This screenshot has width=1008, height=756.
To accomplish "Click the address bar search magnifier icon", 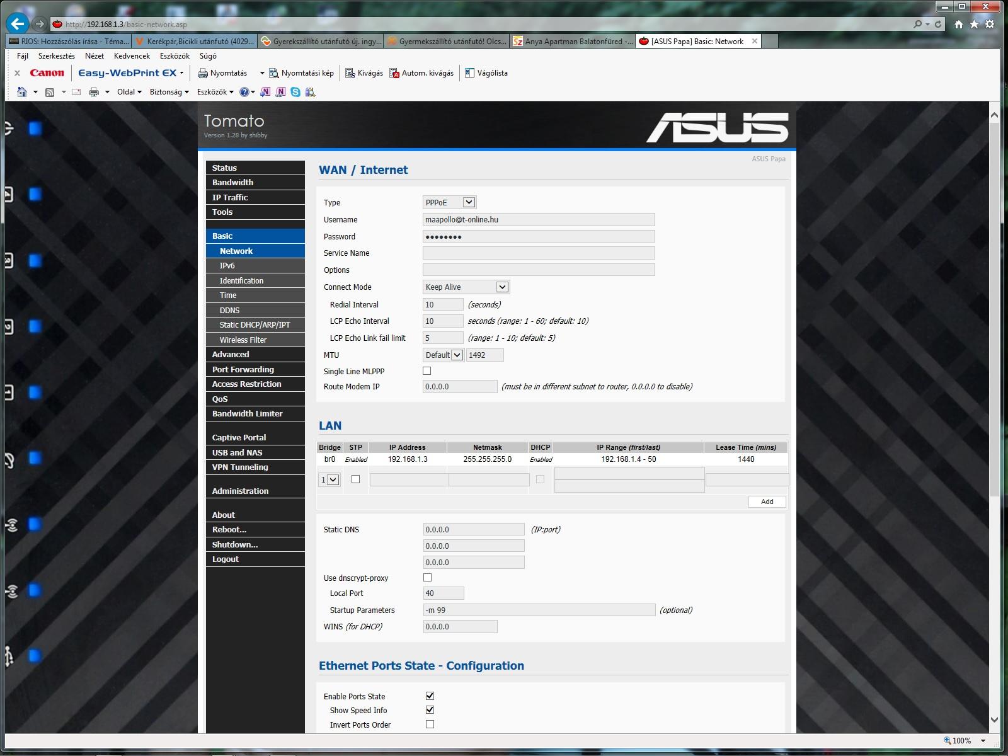I will point(917,24).
